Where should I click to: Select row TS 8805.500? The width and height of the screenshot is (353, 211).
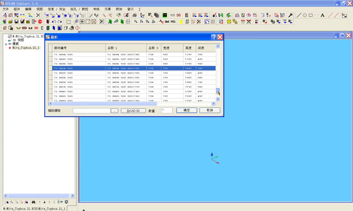click(134, 73)
